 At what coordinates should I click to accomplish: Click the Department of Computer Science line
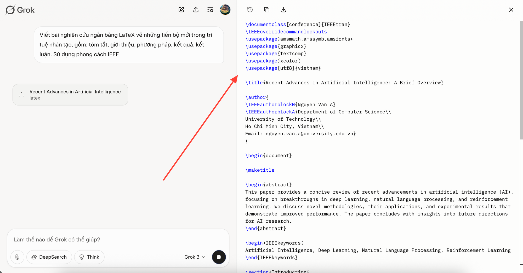click(318, 112)
